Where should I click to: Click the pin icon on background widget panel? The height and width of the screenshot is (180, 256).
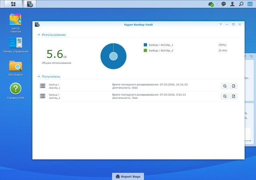click(x=251, y=56)
